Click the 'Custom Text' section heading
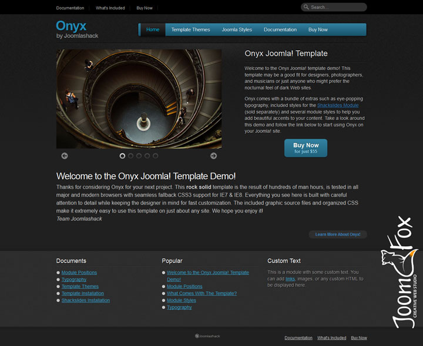Viewport: 423px width, 346px height. tap(284, 261)
